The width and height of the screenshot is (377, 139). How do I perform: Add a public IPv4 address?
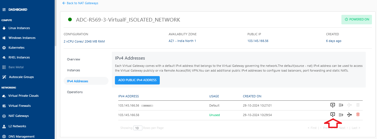coord(137,80)
